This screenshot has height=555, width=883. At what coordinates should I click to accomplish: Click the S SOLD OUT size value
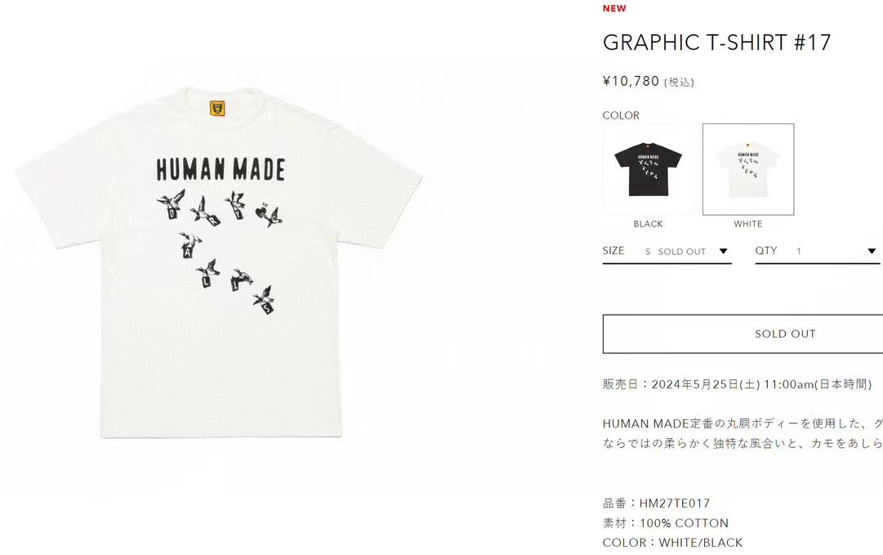676,251
